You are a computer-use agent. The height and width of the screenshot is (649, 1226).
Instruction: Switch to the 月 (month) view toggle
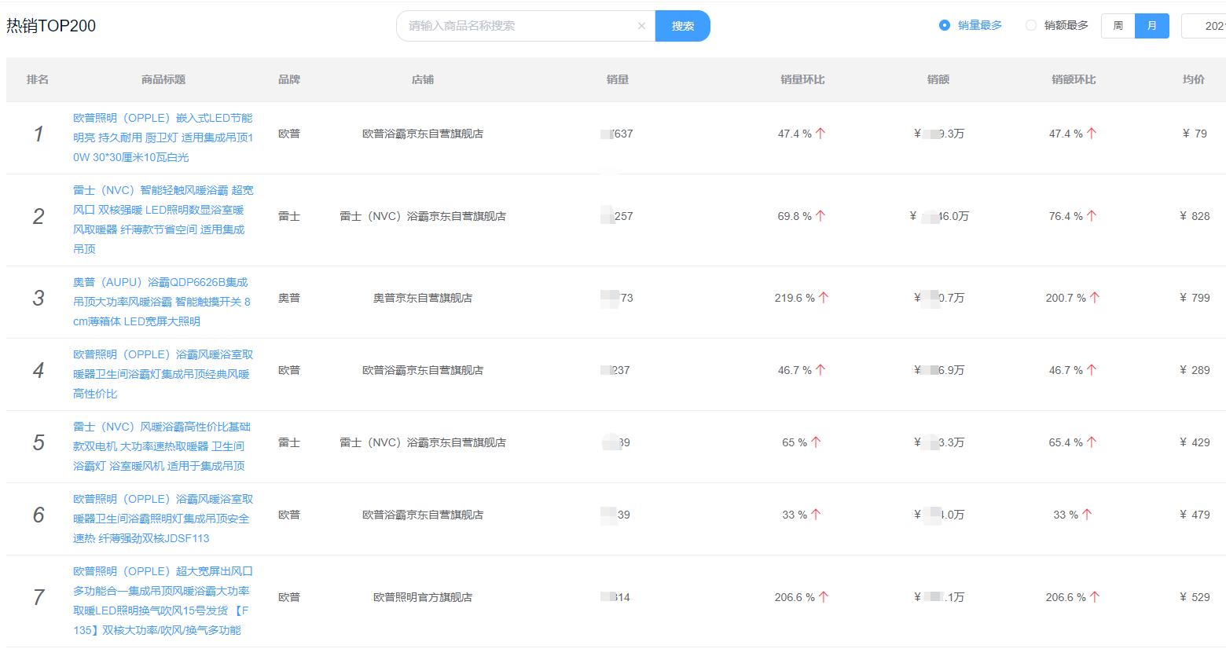click(1152, 25)
